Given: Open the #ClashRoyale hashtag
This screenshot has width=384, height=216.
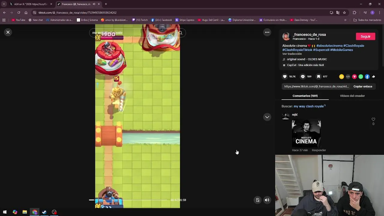Looking at the screenshot, I should point(354,46).
